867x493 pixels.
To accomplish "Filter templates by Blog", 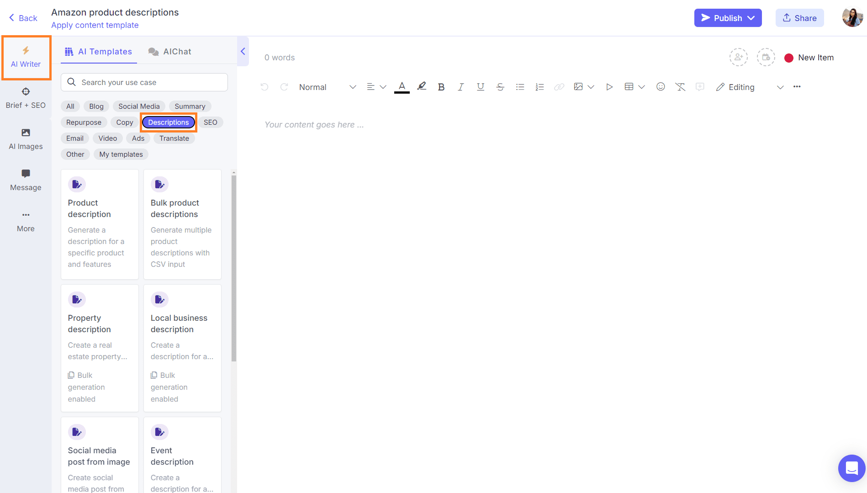I will [x=96, y=106].
